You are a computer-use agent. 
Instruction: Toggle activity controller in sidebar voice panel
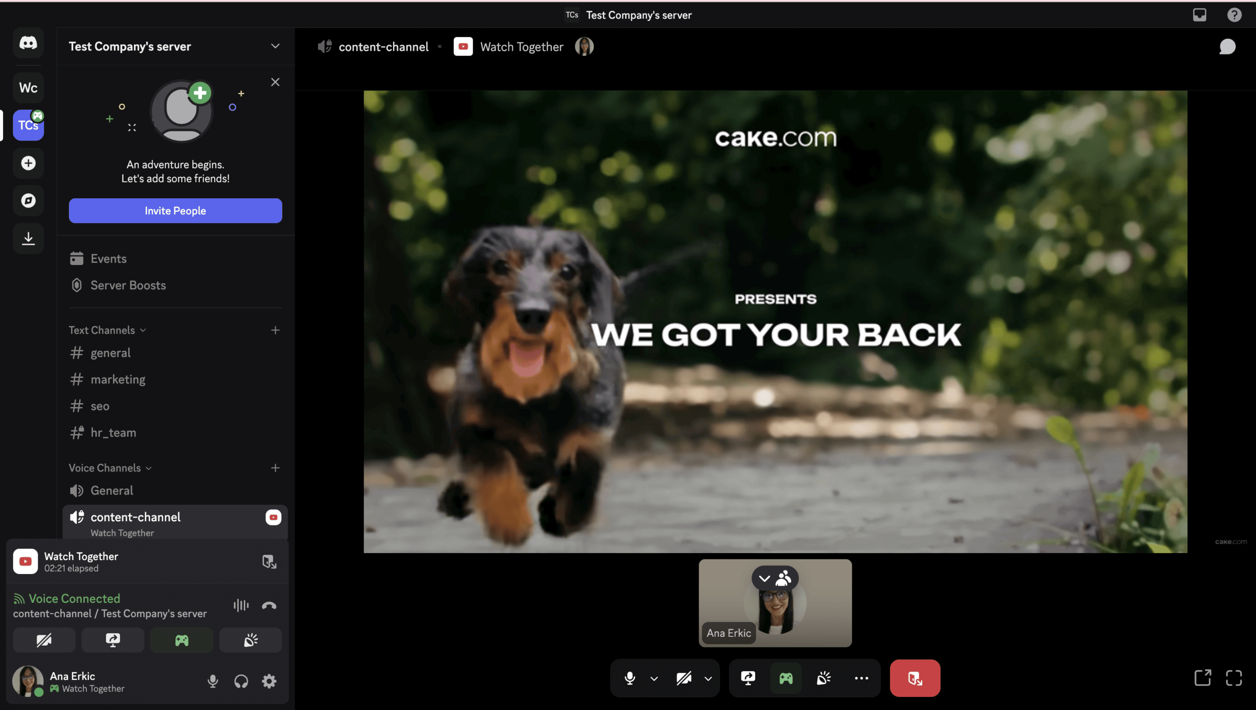(x=182, y=640)
